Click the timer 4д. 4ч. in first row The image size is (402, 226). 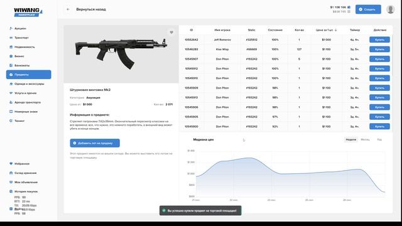click(354, 40)
